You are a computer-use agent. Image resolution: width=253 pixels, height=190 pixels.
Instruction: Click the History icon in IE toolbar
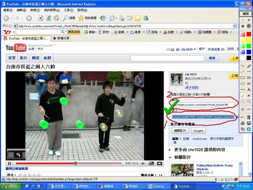tap(103, 18)
